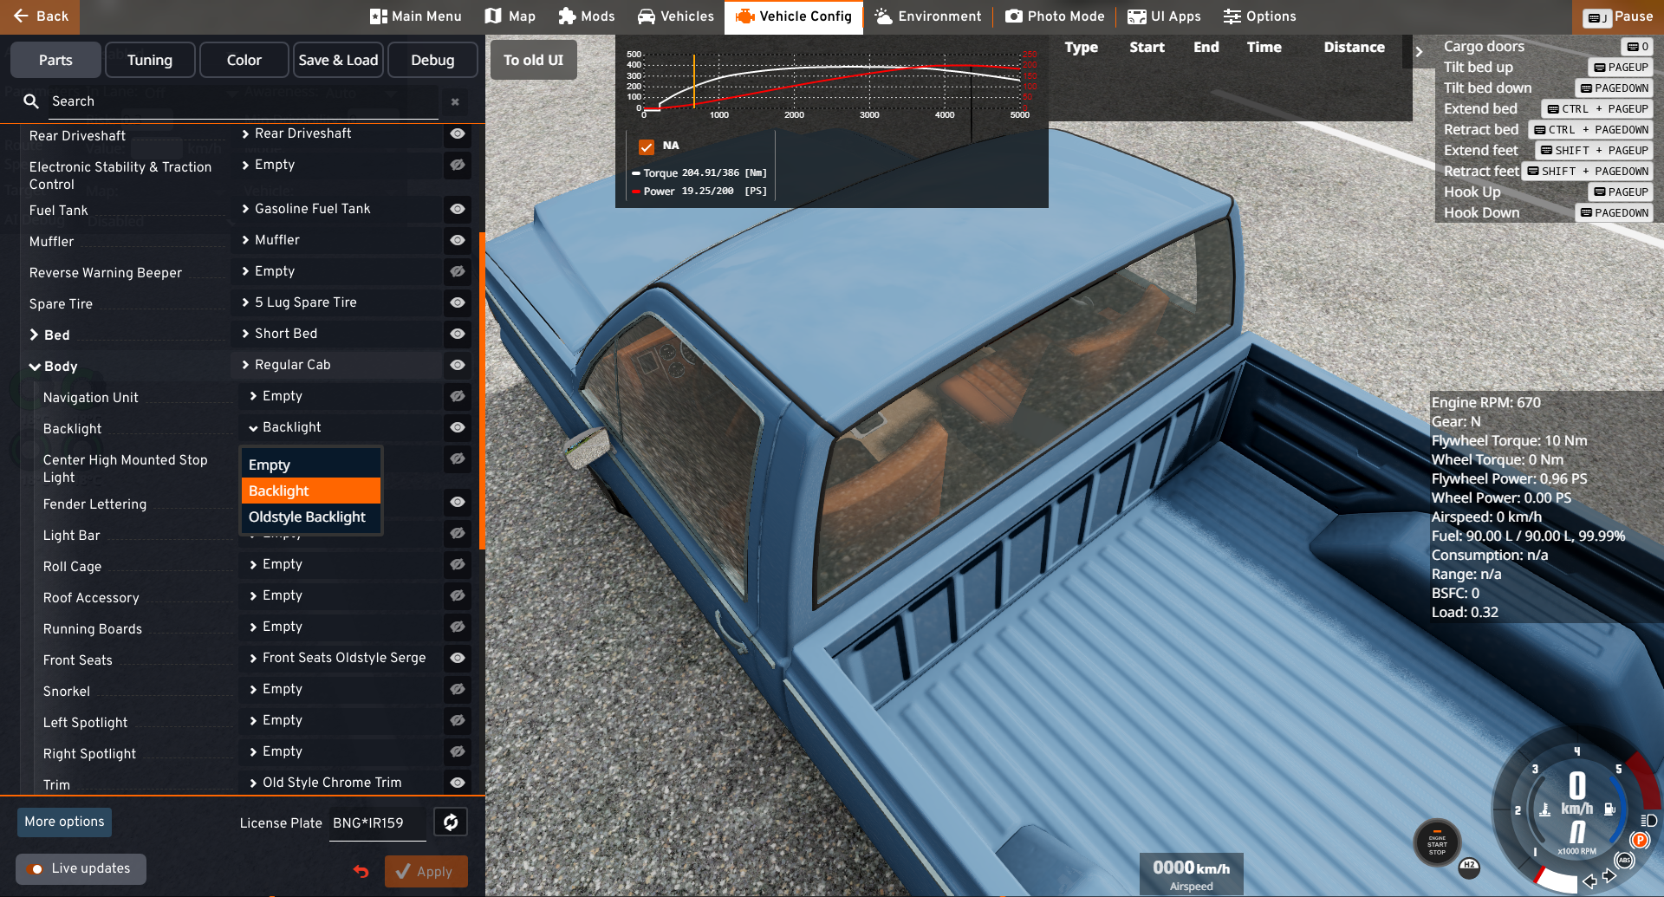Toggle the NA checkbox in torque graph
Screen dimensions: 1664x897
tap(647, 146)
